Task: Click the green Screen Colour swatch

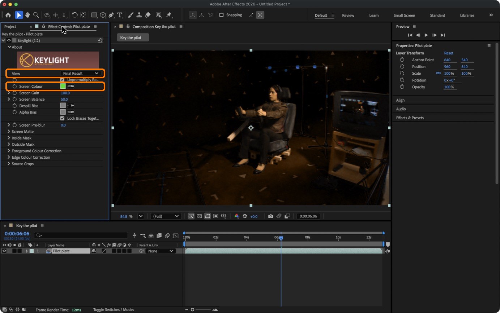Action: tap(63, 87)
